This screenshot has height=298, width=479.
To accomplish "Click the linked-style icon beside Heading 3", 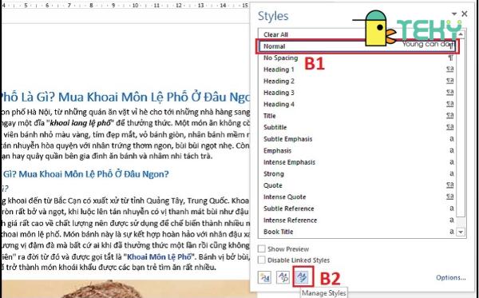I will point(450,92).
